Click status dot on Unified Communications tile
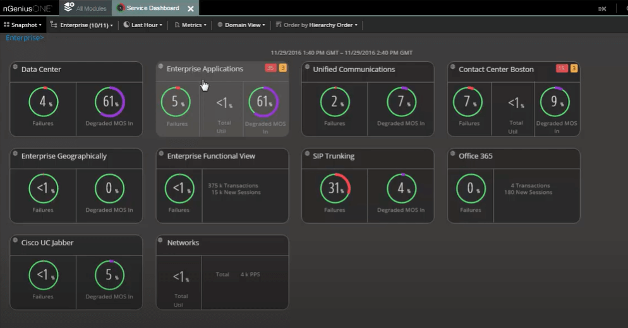 click(x=307, y=66)
